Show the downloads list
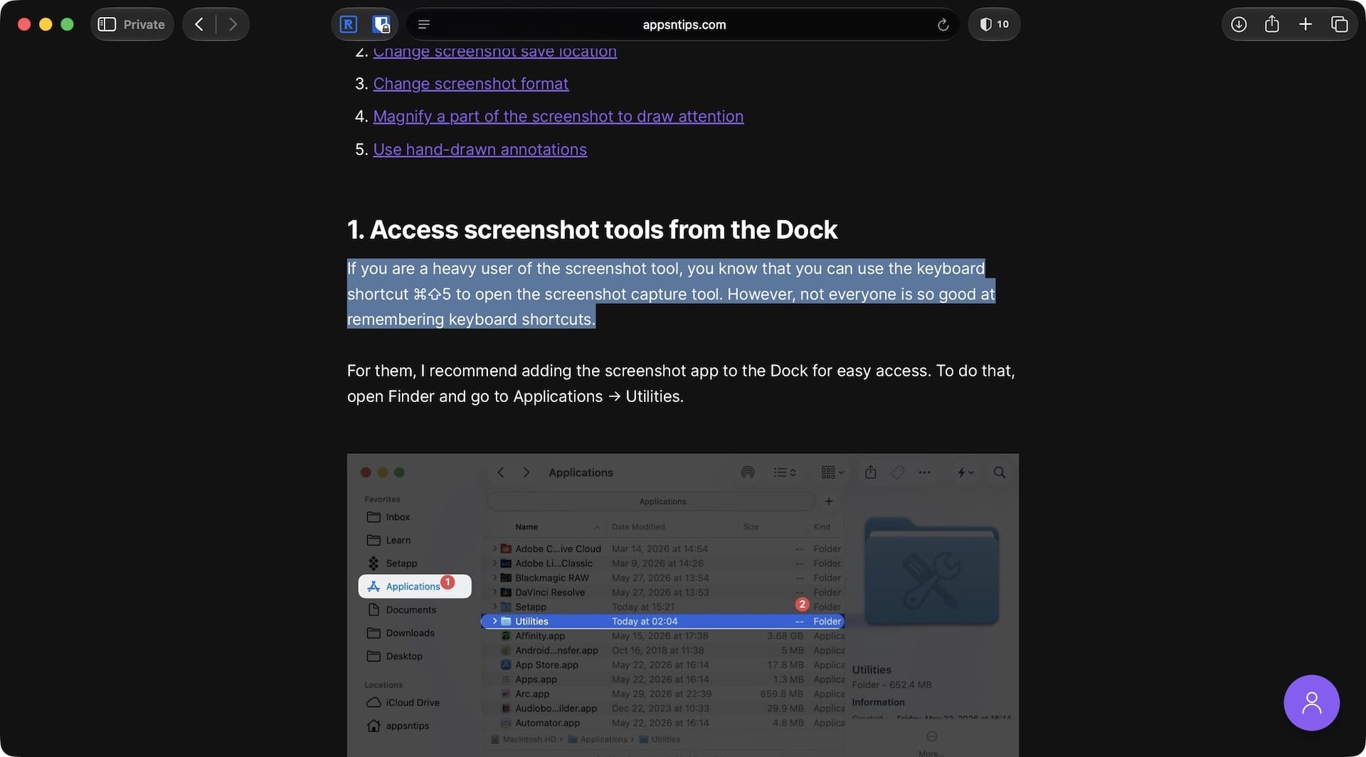Screen dimensions: 1366x757 pos(1239,24)
